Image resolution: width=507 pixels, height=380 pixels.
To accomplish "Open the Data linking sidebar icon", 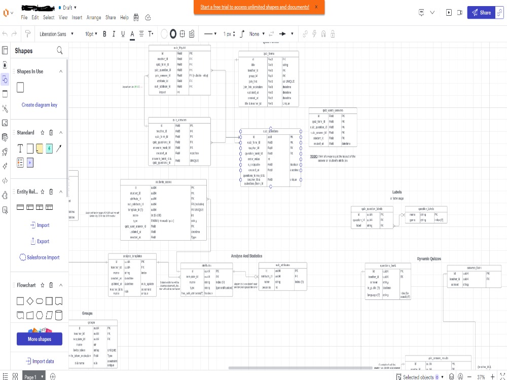I will click(x=5, y=138).
